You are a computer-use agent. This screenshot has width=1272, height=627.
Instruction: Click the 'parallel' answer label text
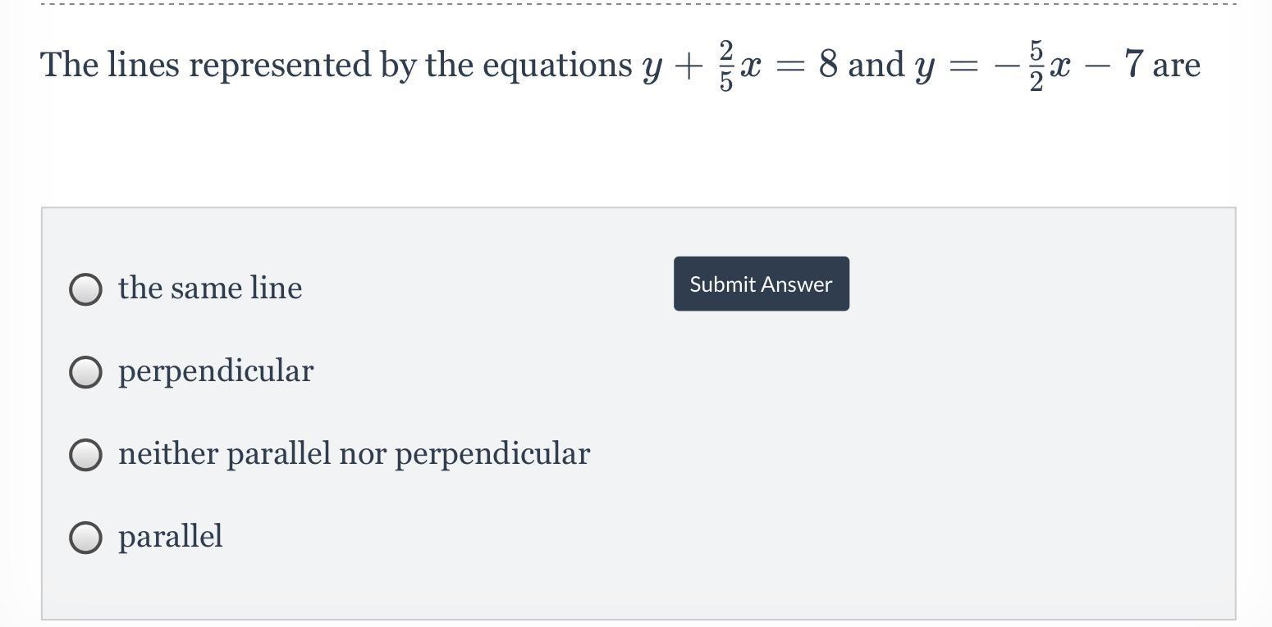coord(170,536)
